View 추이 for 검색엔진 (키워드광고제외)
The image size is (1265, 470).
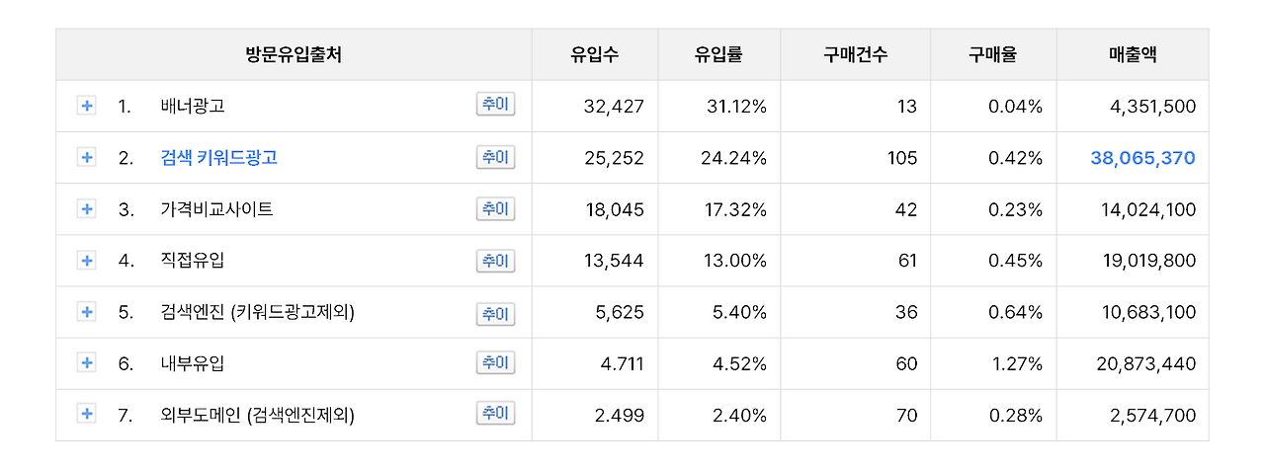[495, 313]
